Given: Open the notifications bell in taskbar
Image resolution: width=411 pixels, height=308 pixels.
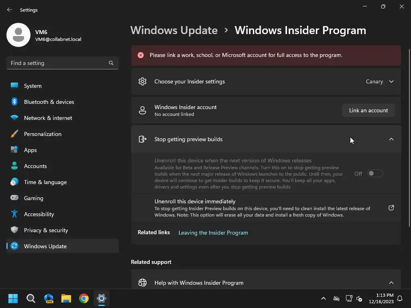Looking at the screenshot, I should click(x=400, y=298).
